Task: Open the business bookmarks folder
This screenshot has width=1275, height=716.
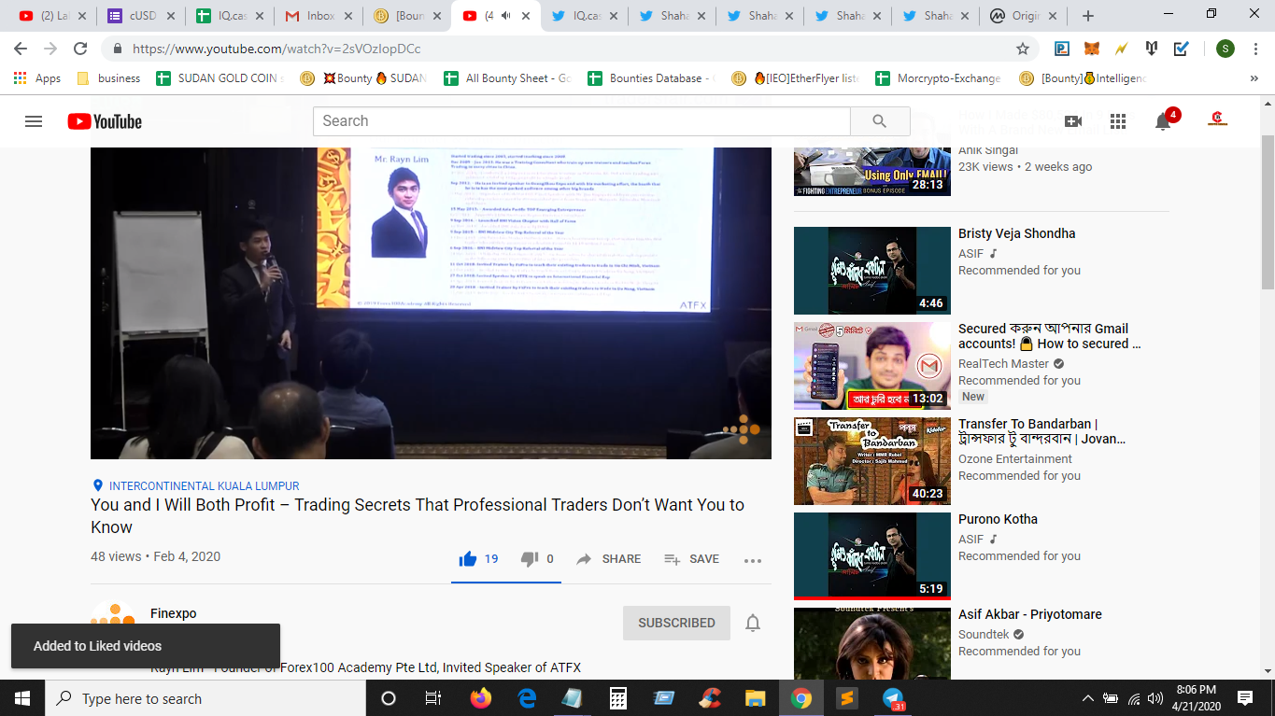Action: [x=108, y=78]
